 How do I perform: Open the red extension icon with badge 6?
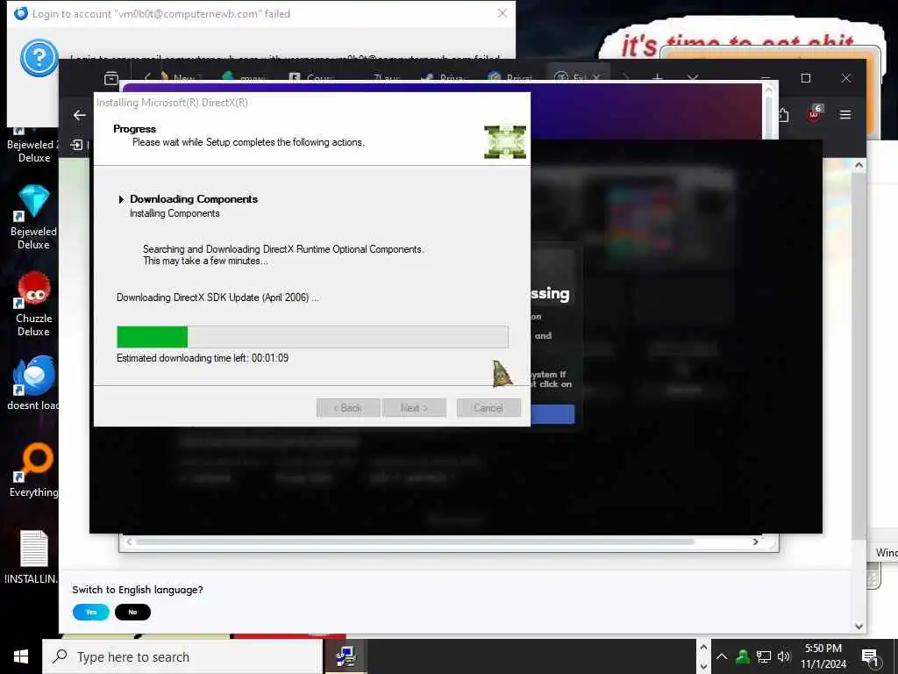[814, 114]
